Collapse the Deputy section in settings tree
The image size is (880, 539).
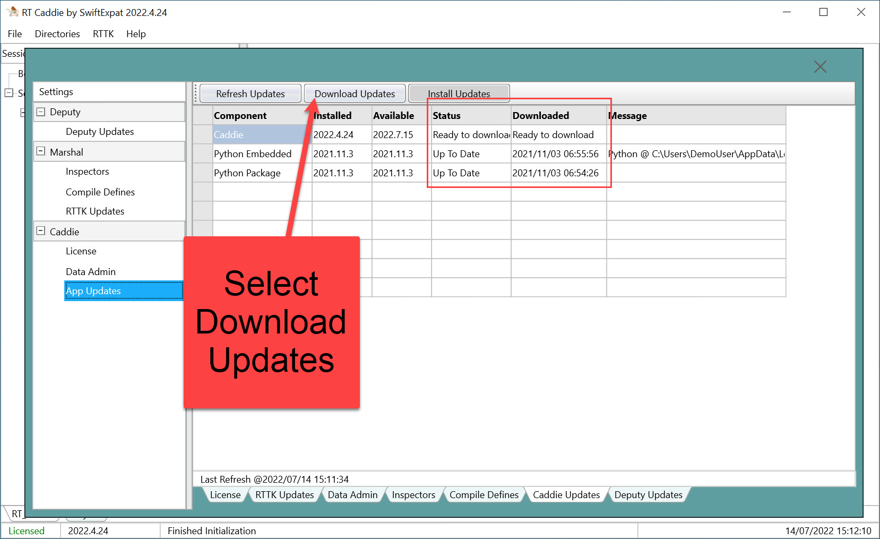click(41, 112)
